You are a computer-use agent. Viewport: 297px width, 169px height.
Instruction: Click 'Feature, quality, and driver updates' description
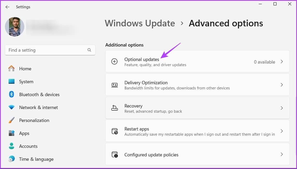(x=155, y=65)
